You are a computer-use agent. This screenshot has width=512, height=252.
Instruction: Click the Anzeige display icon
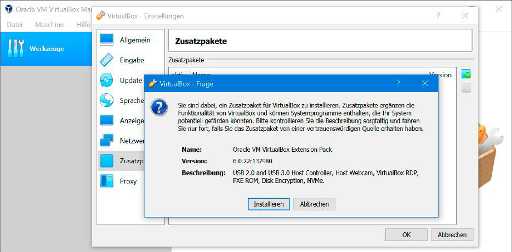pos(107,121)
